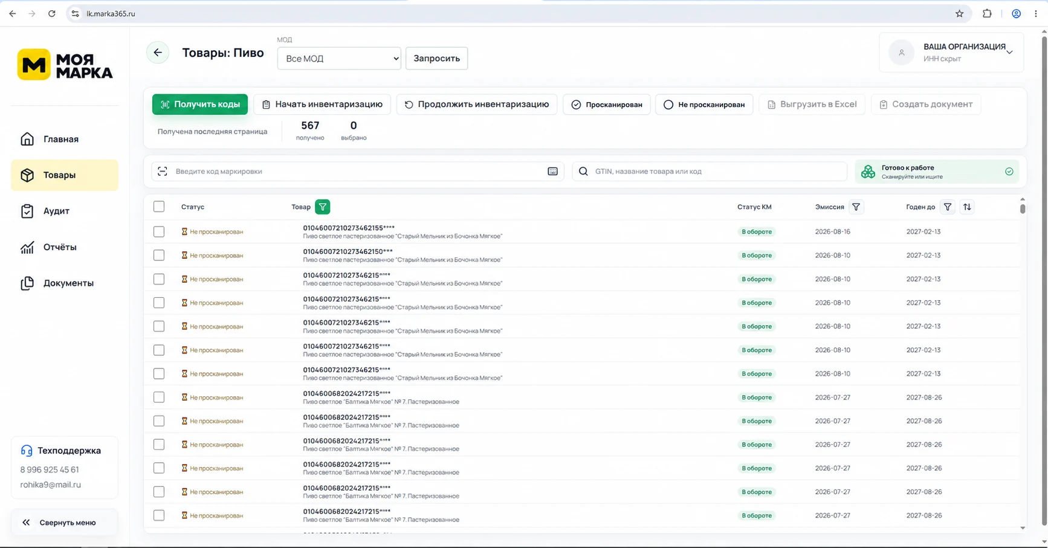
Task: Open the Эмиссия column filter
Action: click(x=856, y=207)
